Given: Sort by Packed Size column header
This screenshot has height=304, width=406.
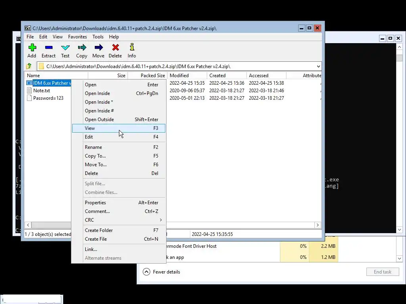Looking at the screenshot, I should pyautogui.click(x=147, y=76).
